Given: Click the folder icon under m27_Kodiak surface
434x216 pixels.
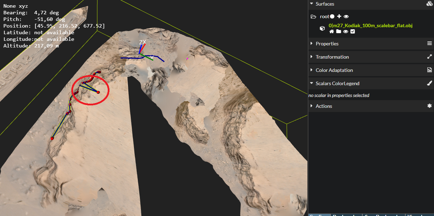Looking at the screenshot, I should pyautogui.click(x=339, y=31).
